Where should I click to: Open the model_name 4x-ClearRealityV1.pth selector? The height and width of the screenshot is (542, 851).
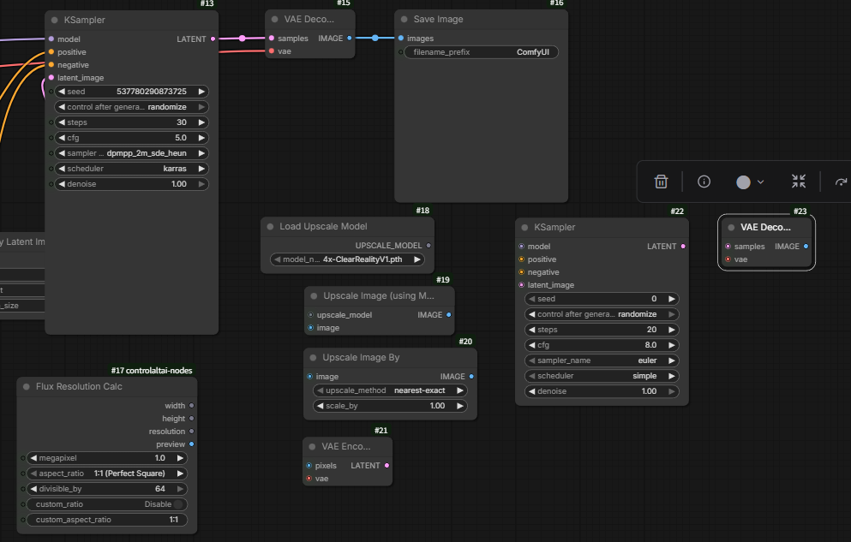point(346,259)
